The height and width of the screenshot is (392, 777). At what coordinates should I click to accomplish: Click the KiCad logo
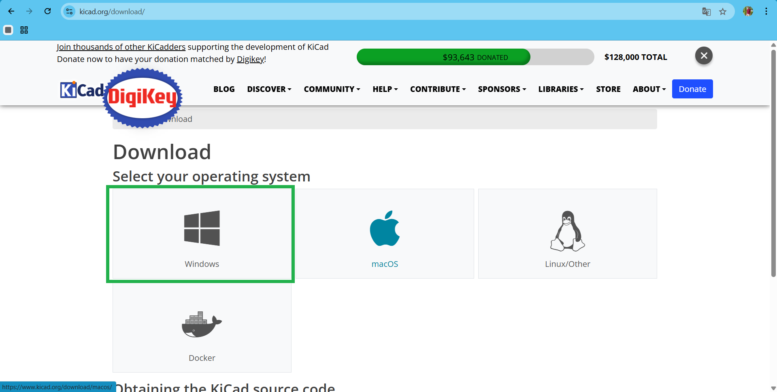click(82, 89)
